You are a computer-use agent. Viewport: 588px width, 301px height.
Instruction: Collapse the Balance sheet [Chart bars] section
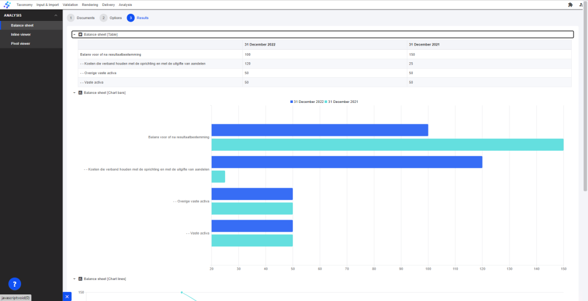(74, 93)
